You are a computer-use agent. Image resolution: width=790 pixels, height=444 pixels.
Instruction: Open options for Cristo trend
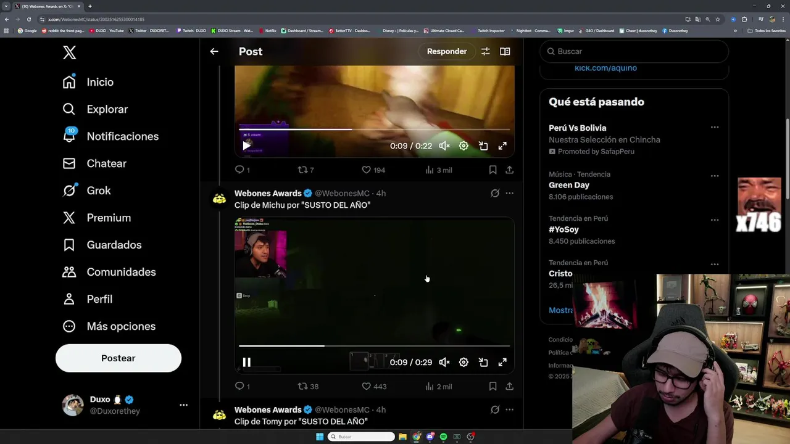(714, 264)
